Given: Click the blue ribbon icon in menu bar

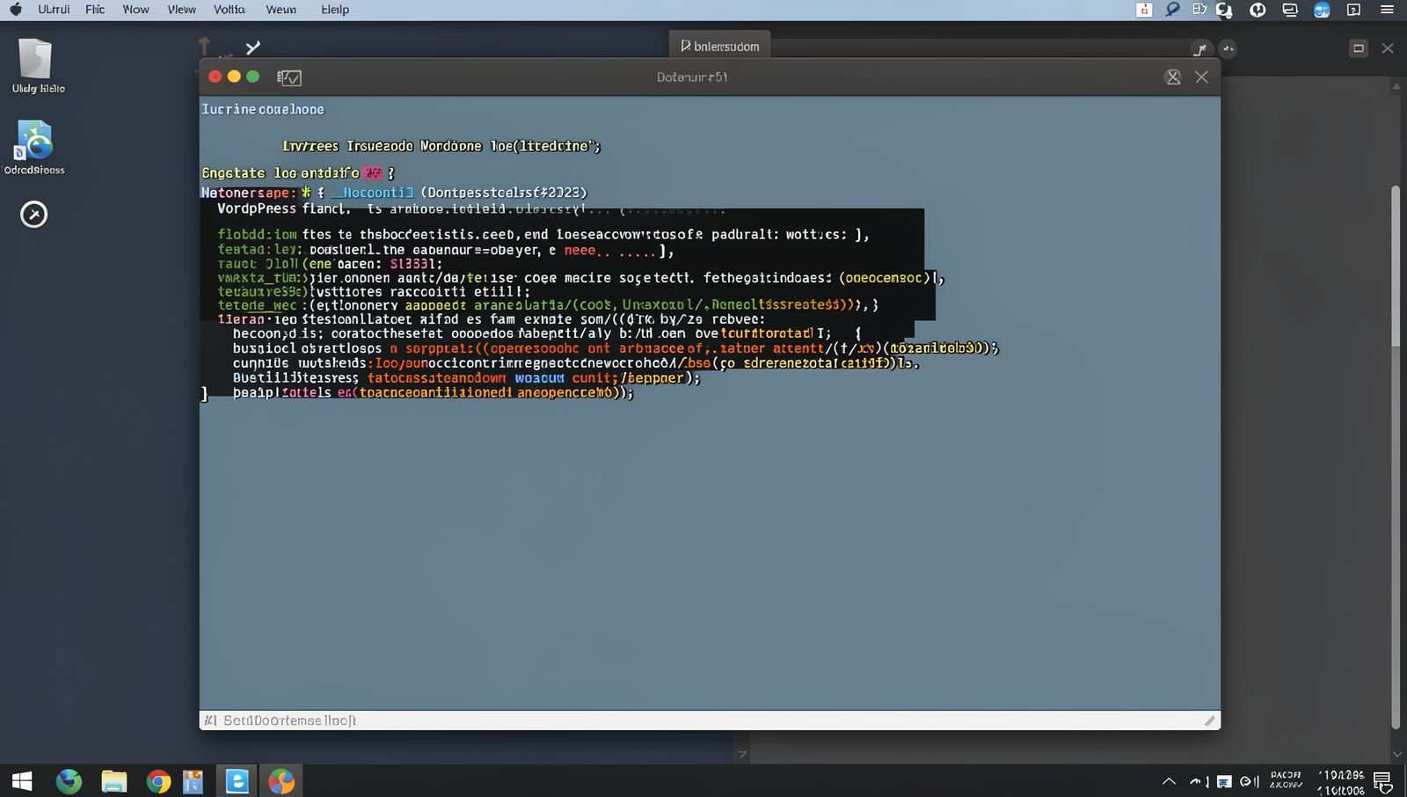Looking at the screenshot, I should 1172,10.
